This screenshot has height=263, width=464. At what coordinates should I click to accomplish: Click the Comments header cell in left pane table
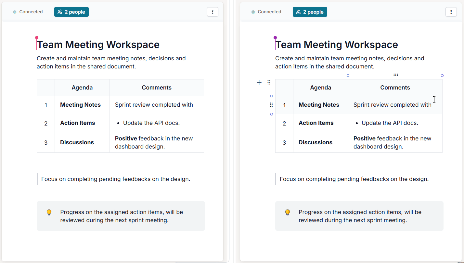coord(157,88)
